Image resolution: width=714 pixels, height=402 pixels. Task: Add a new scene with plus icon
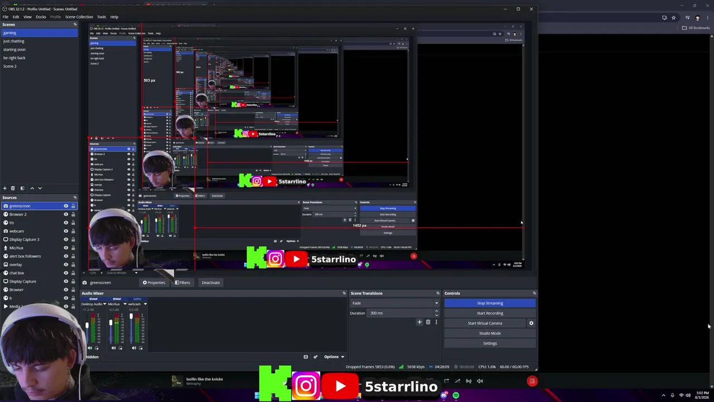point(5,188)
